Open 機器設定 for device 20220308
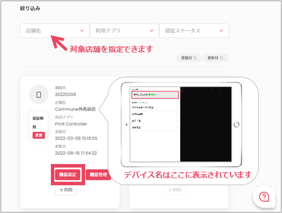The width and height of the screenshot is (282, 213). coord(67,175)
